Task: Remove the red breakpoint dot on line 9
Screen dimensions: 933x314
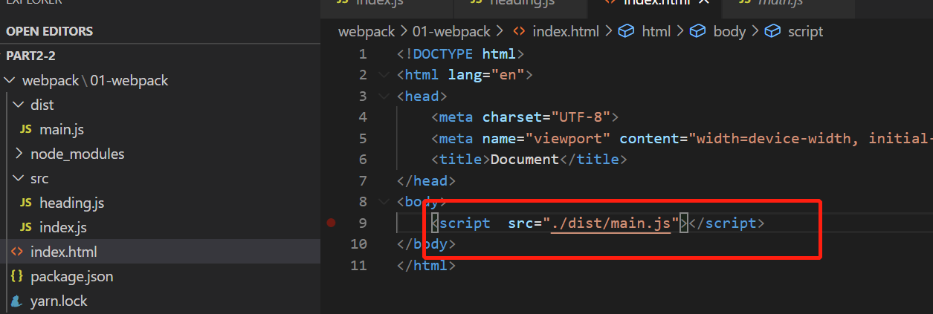Action: 331,223
